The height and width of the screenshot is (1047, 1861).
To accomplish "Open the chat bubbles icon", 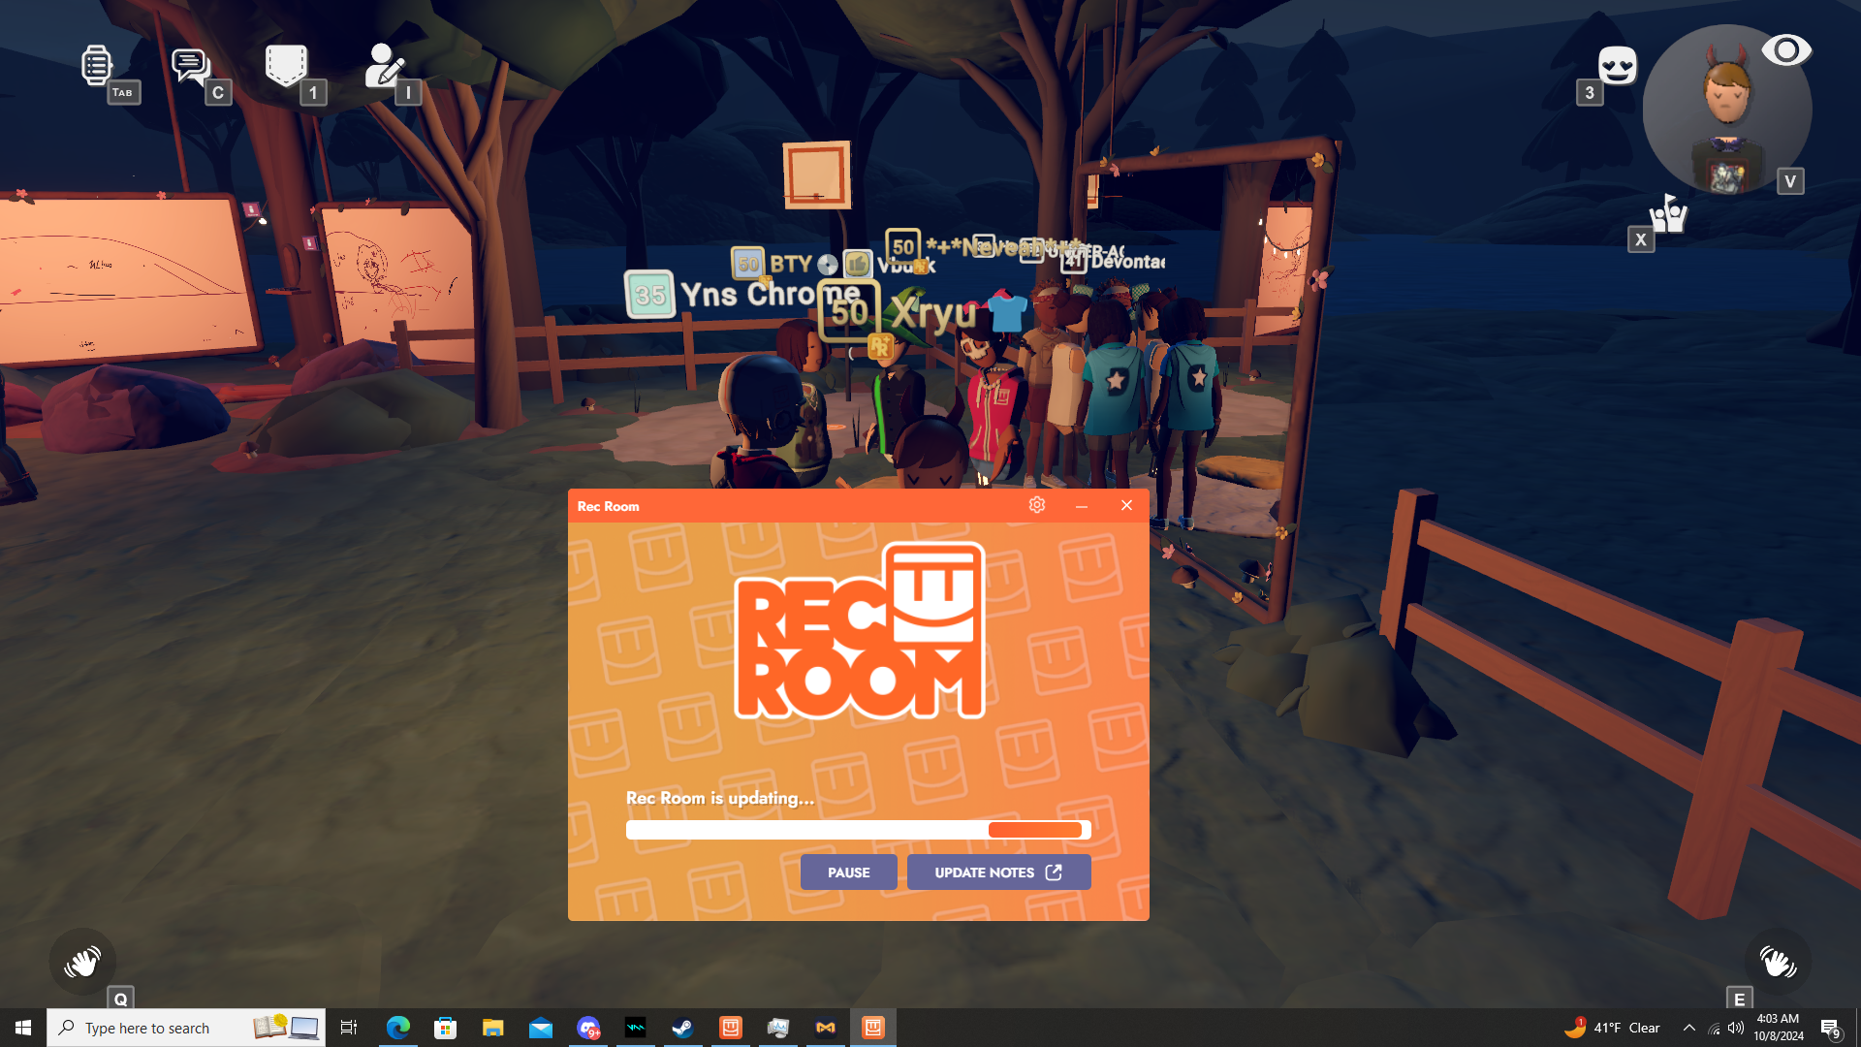I will [190, 66].
